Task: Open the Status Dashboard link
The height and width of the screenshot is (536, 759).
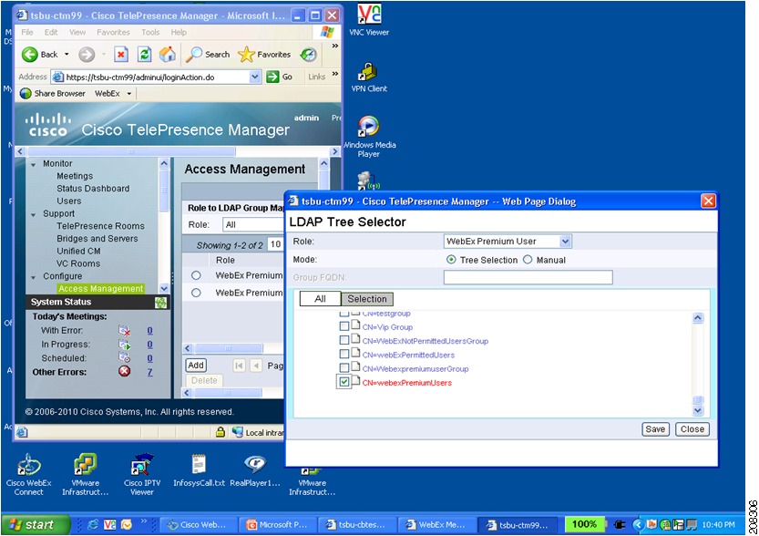Action: click(93, 189)
